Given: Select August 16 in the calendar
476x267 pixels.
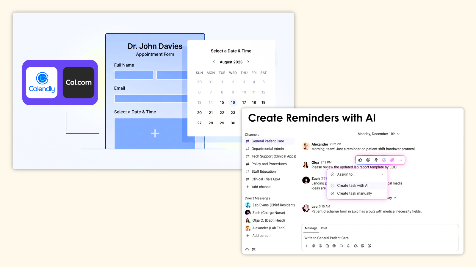Looking at the screenshot, I should coord(233,102).
